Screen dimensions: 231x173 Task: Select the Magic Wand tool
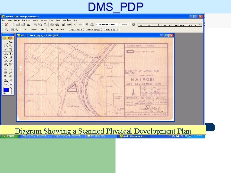(x=11, y=46)
